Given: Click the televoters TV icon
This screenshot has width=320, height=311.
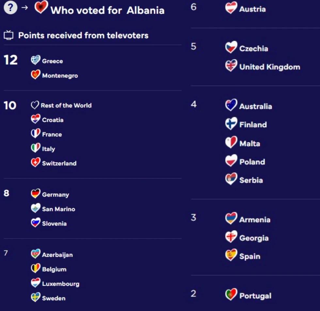Looking at the screenshot, I should pos(8,35).
